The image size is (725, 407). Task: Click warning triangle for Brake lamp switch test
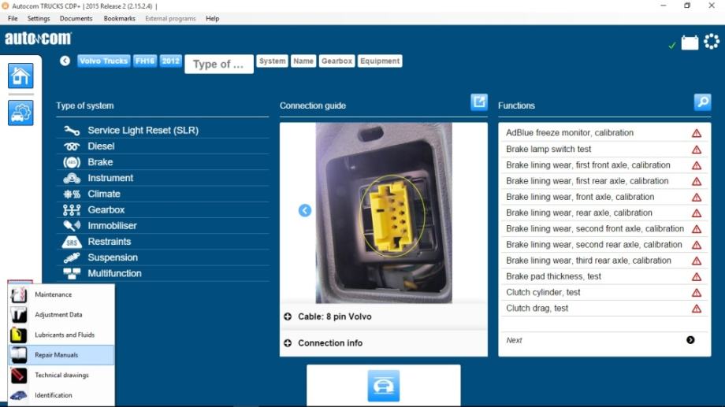pyautogui.click(x=697, y=150)
